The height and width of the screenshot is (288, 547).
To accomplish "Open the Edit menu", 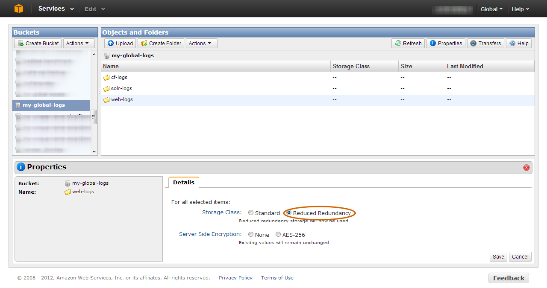I will click(x=94, y=9).
